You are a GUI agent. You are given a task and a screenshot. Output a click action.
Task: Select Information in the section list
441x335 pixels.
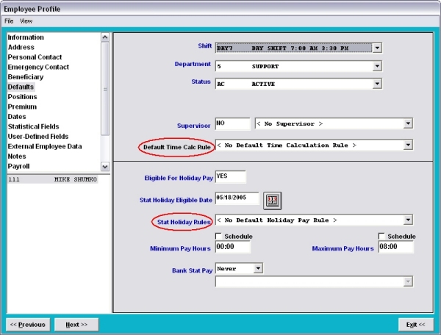click(x=26, y=37)
